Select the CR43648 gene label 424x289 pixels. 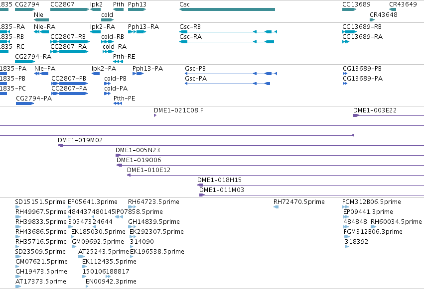[384, 14]
